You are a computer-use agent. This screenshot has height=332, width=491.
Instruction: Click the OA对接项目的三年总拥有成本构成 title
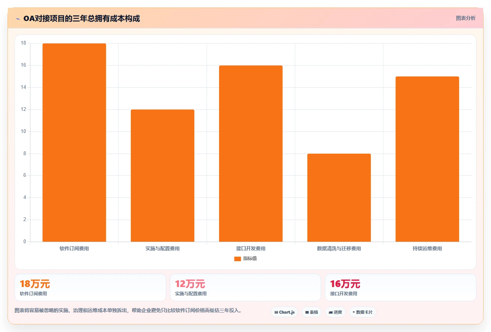(81, 19)
